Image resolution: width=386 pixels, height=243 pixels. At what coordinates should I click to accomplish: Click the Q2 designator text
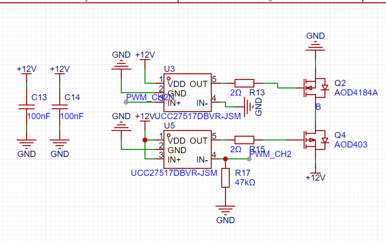tap(340, 83)
